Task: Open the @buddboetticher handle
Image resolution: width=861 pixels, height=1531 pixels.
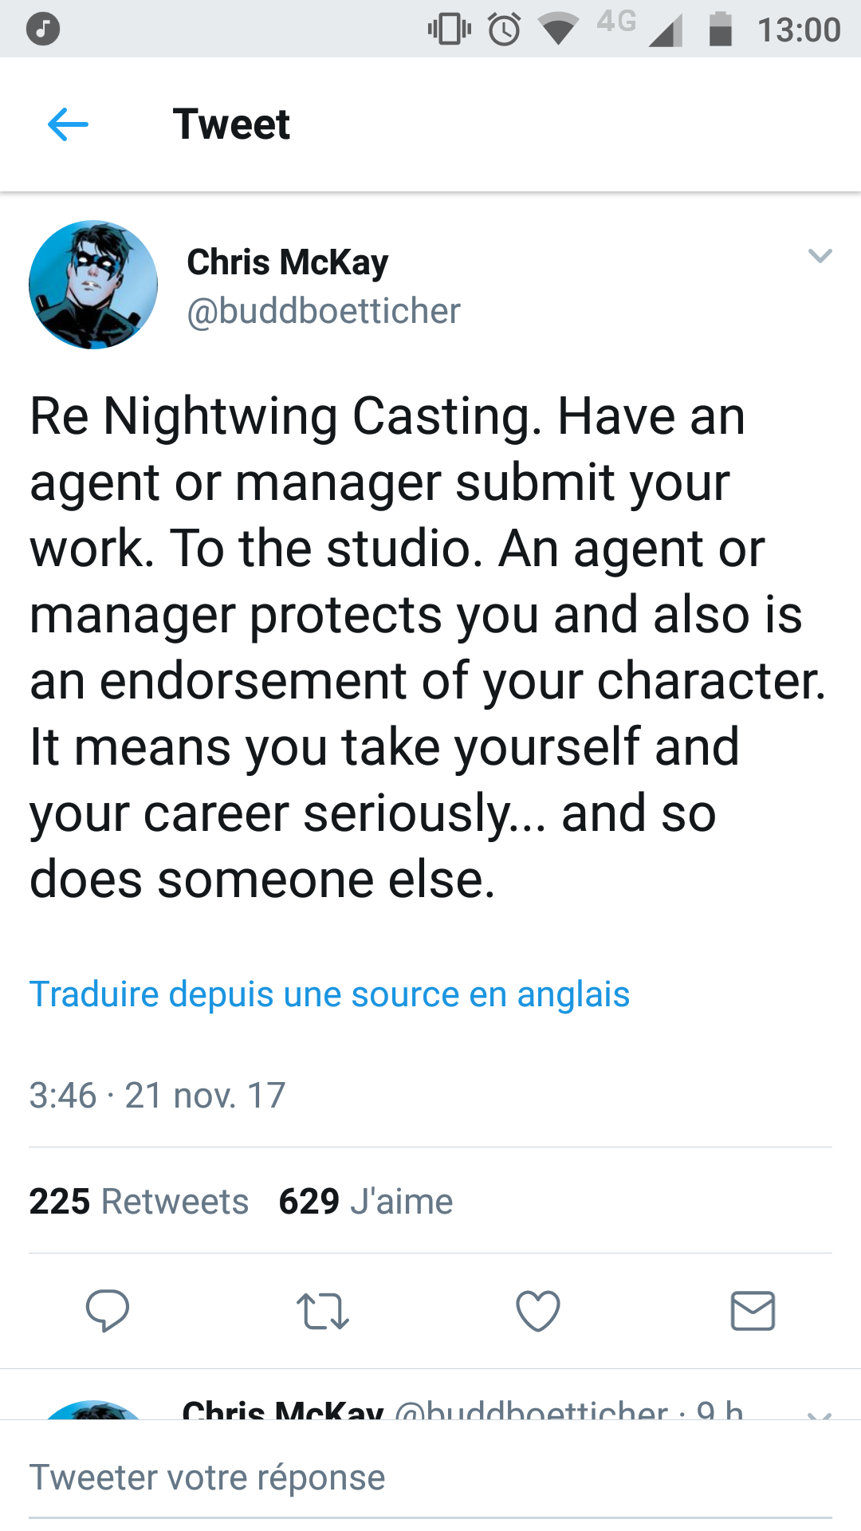Action: pos(323,311)
